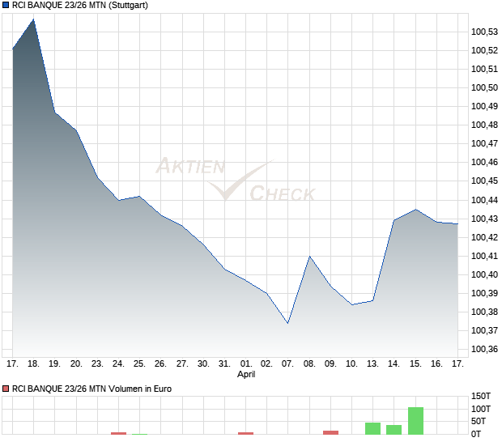Click the blue legend square for RCI BANQUE price
The height and width of the screenshot is (442, 502).
(6, 6)
